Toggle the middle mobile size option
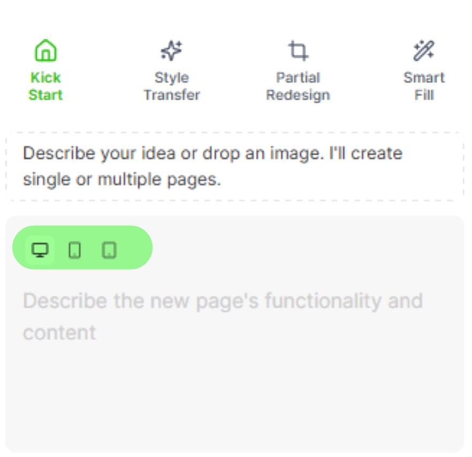 (x=75, y=249)
